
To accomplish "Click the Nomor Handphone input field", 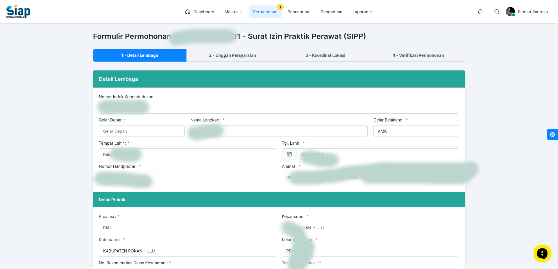I will pyautogui.click(x=187, y=177).
